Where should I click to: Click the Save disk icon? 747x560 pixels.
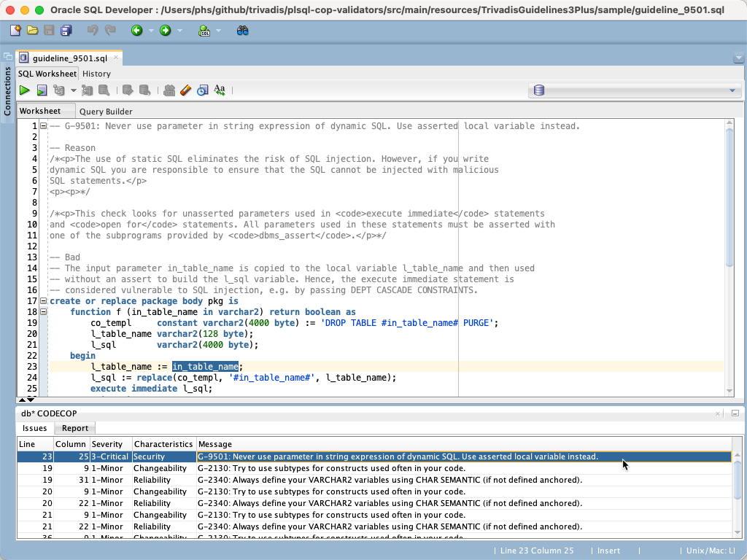(49, 31)
